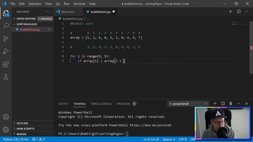Split the terminal panel

pos(223,103)
